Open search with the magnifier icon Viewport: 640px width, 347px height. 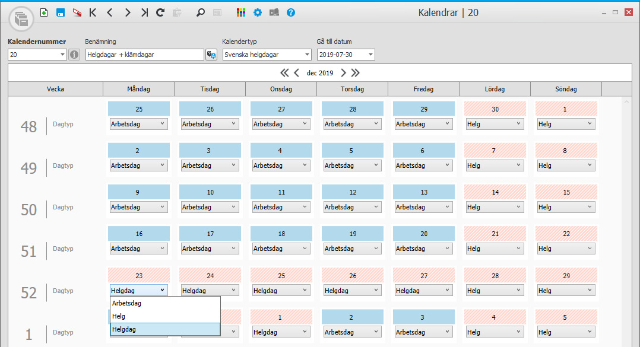(x=201, y=12)
